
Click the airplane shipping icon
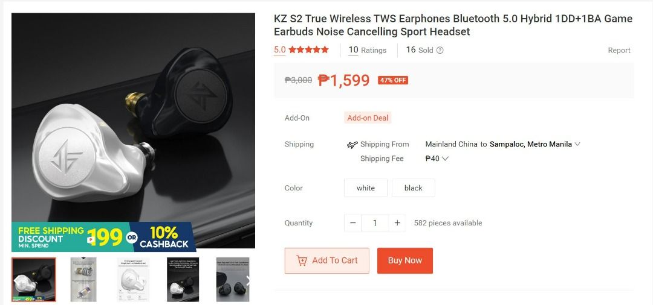[352, 145]
